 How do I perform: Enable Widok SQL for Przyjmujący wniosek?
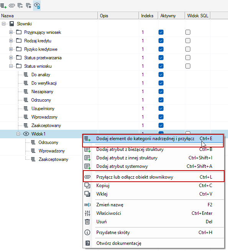tap(188, 32)
